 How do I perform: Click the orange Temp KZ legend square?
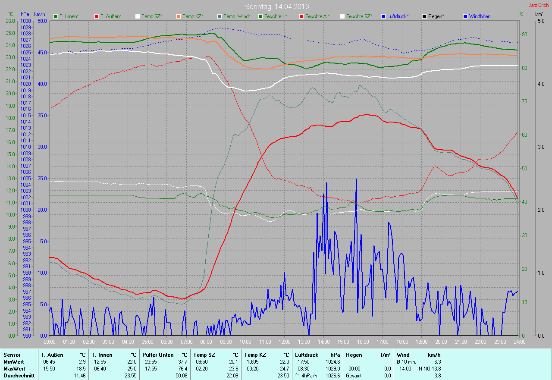[179, 16]
